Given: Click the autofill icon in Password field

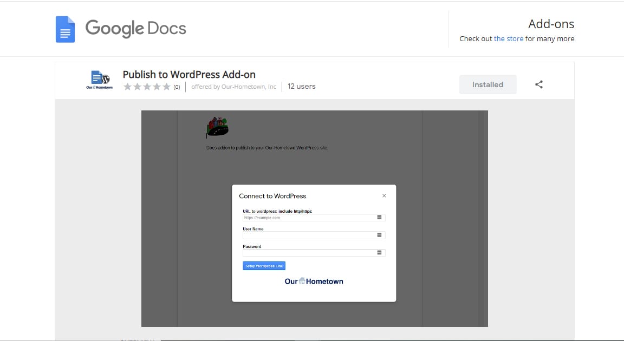Looking at the screenshot, I should [379, 252].
